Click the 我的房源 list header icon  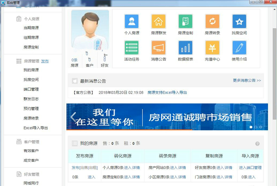(75, 143)
